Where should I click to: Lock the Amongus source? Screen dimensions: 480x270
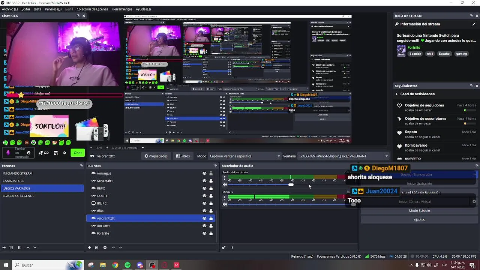pos(211,173)
